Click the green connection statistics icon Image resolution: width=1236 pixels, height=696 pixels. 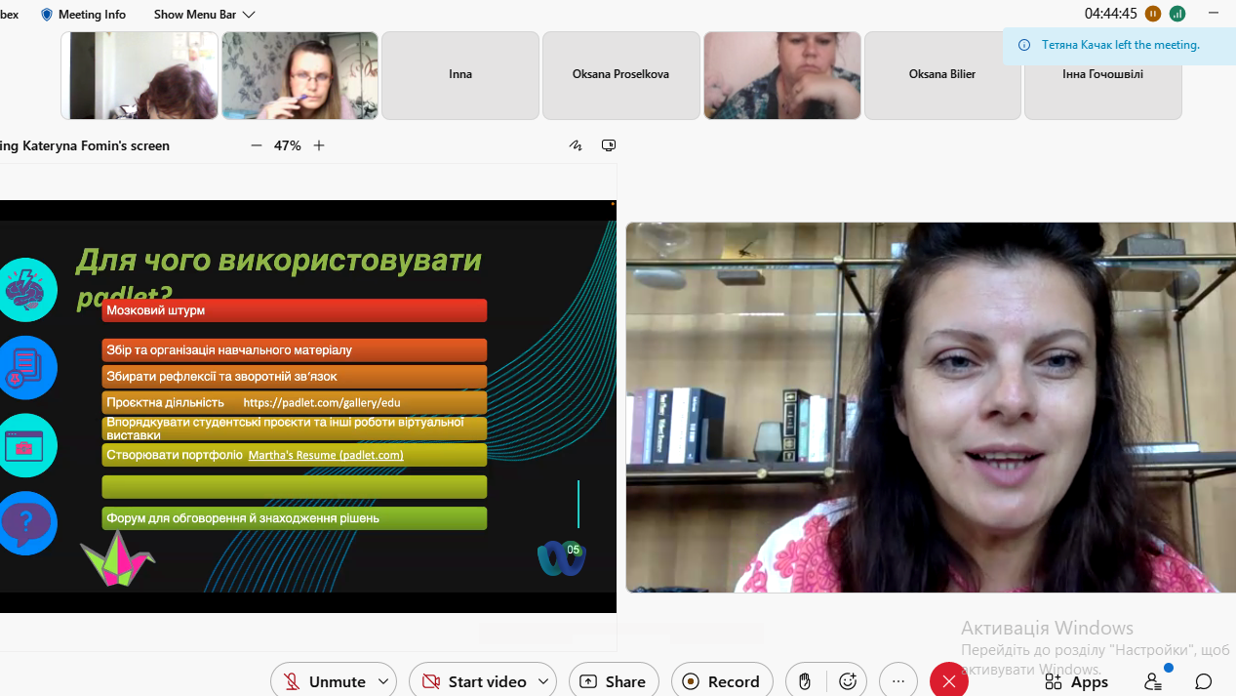1177,14
